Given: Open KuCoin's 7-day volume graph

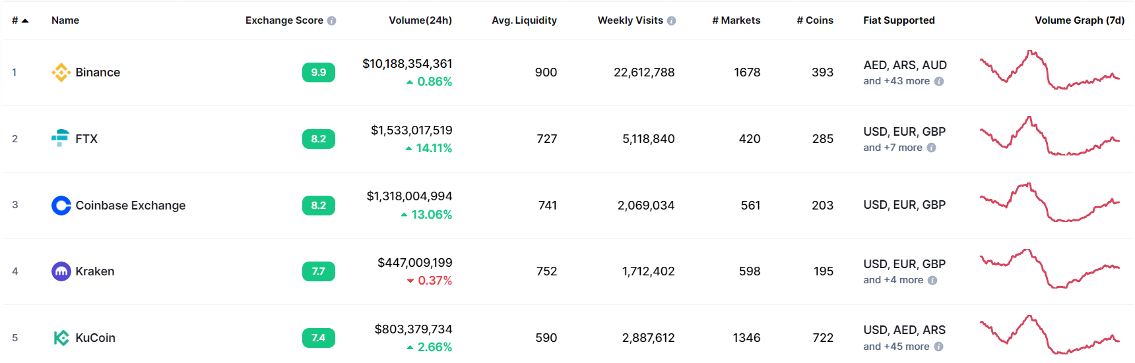Looking at the screenshot, I should pos(1049,336).
